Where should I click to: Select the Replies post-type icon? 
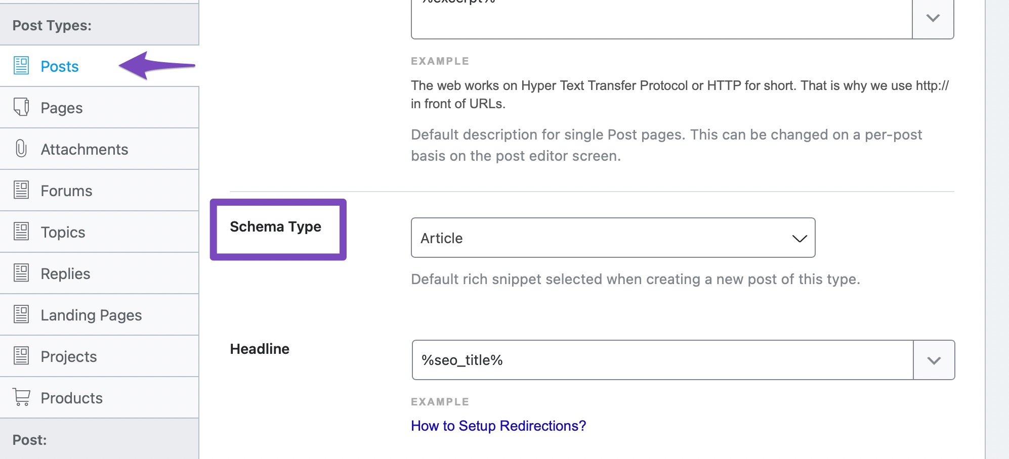[x=21, y=273]
